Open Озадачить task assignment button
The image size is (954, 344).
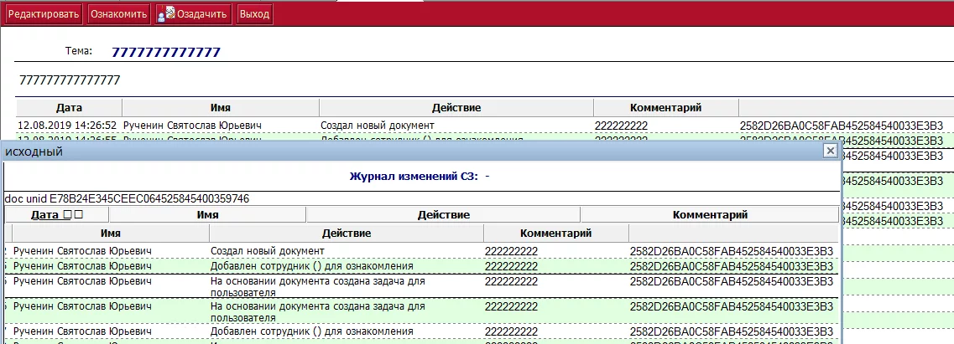[x=194, y=14]
